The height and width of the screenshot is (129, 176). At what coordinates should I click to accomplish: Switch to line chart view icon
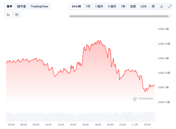(x=8, y=15)
